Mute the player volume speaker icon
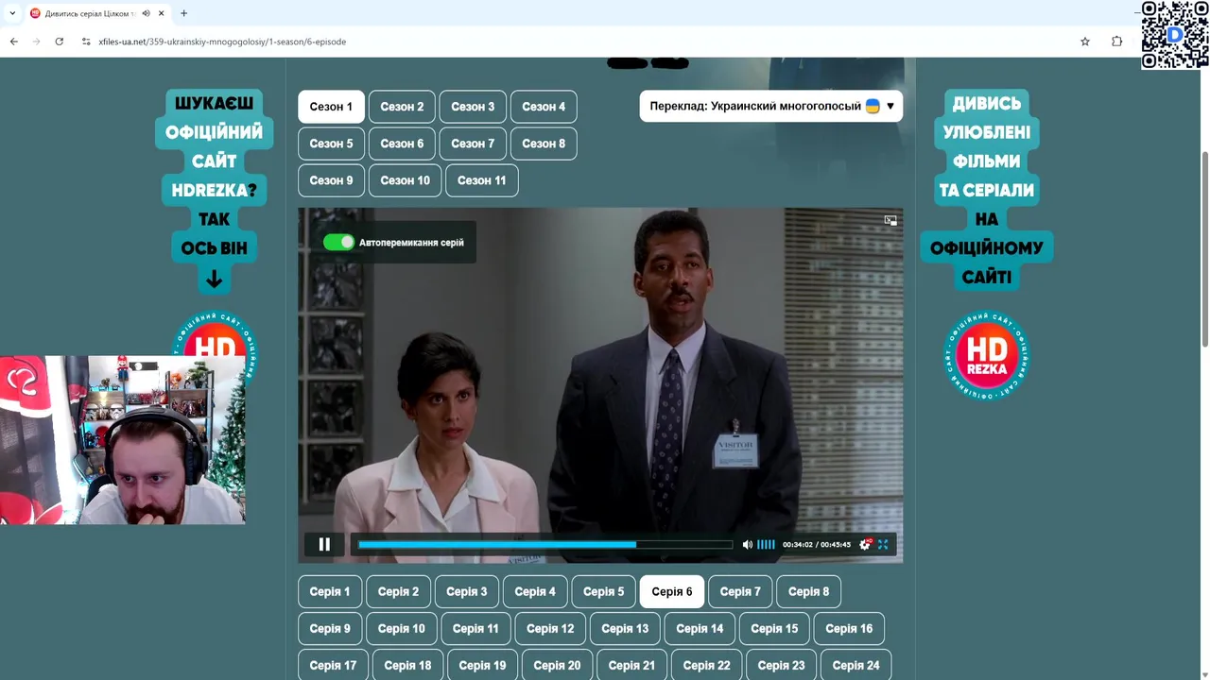Image resolution: width=1210 pixels, height=680 pixels. (748, 544)
